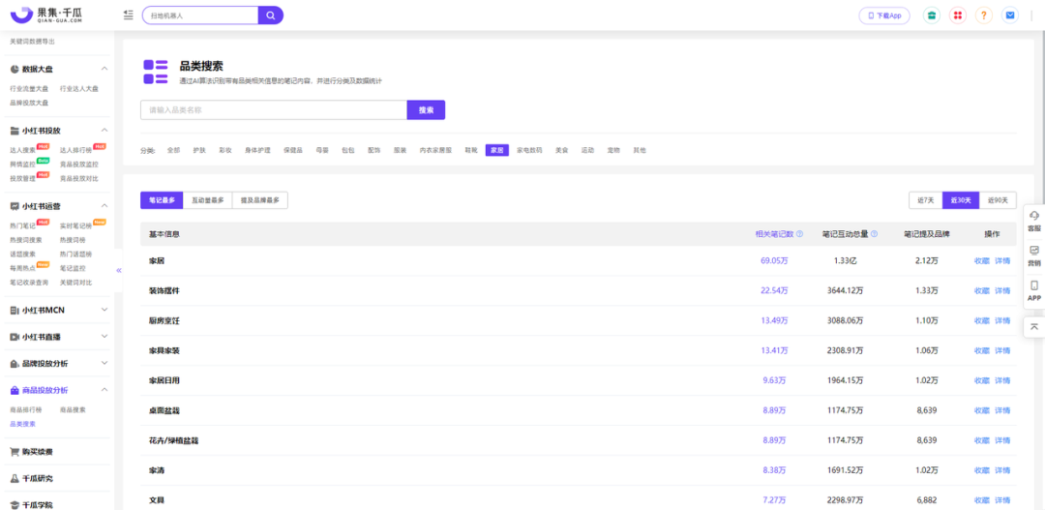Image resolution: width=1045 pixels, height=510 pixels.
Task: Select the 近7天 time range option
Action: tap(925, 200)
